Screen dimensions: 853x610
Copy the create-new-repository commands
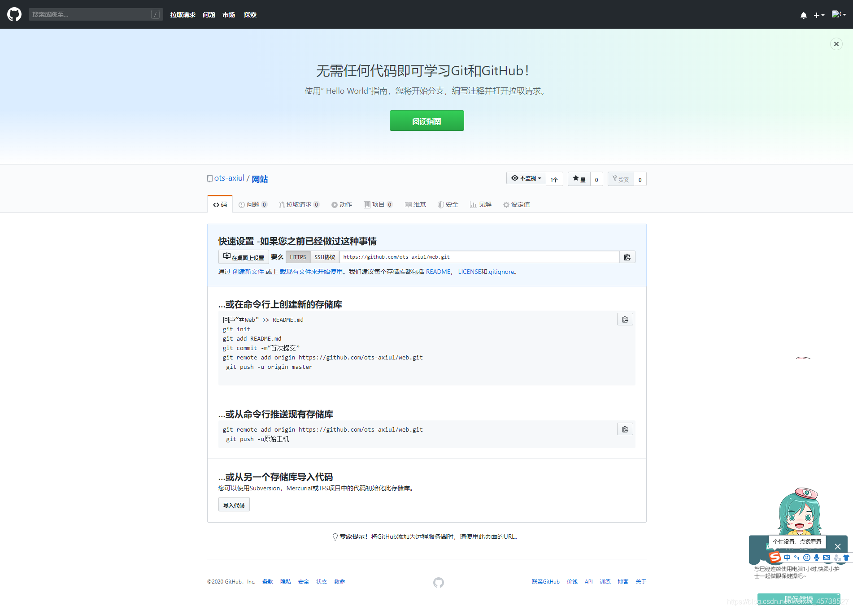click(x=625, y=319)
